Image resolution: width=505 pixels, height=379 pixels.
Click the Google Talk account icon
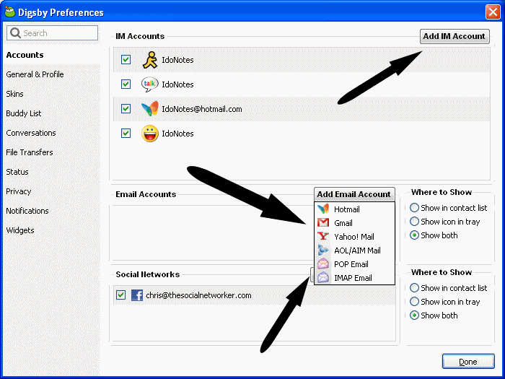tap(150, 84)
